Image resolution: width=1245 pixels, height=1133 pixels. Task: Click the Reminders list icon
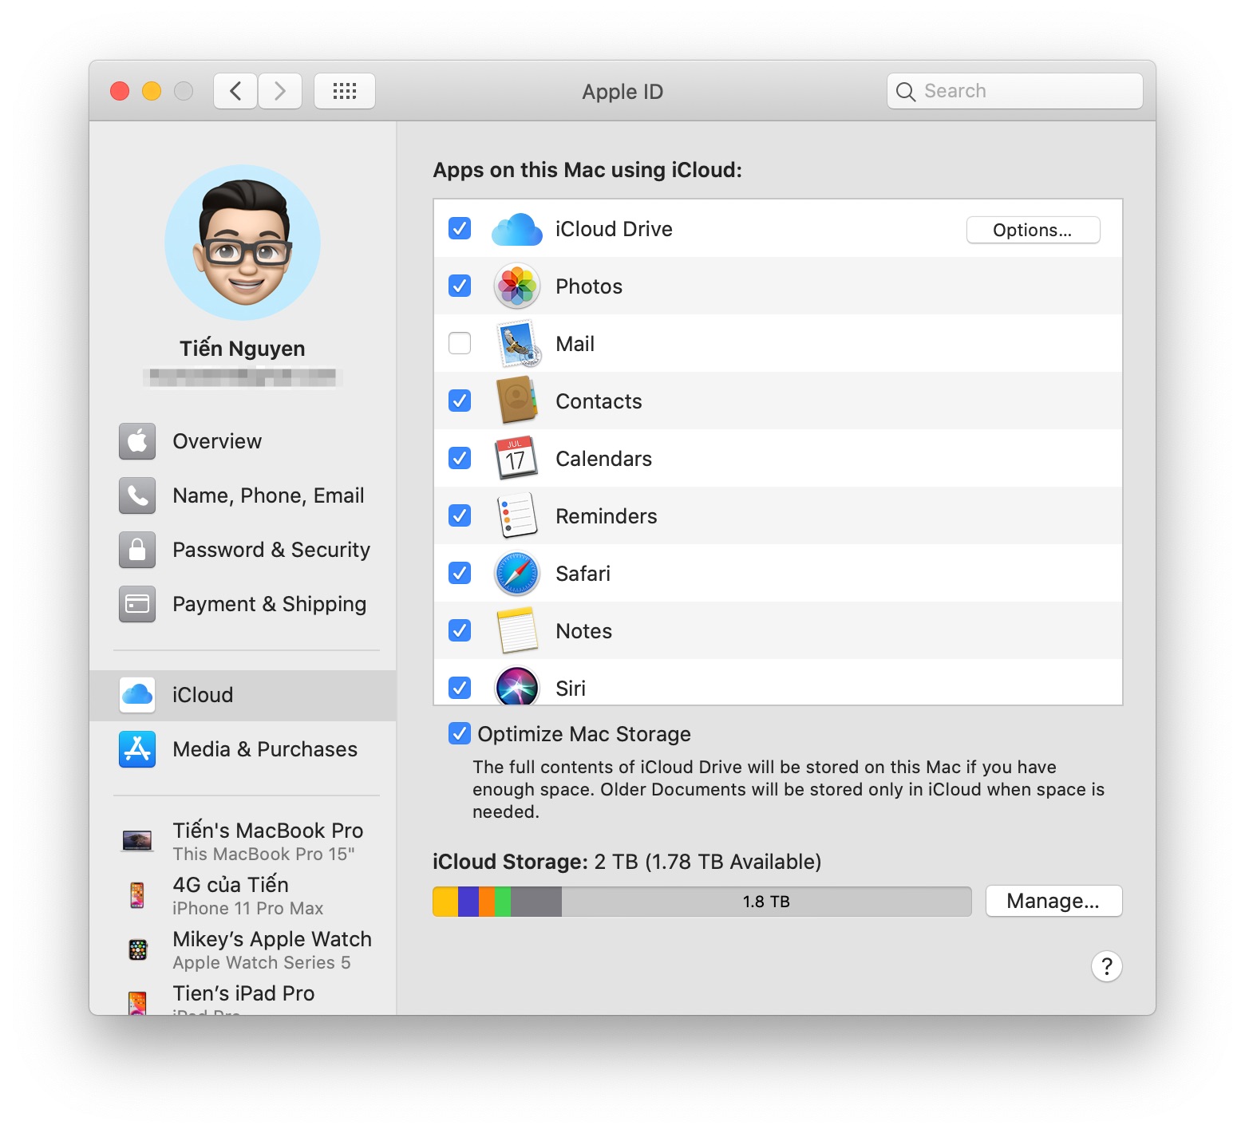[x=517, y=515]
